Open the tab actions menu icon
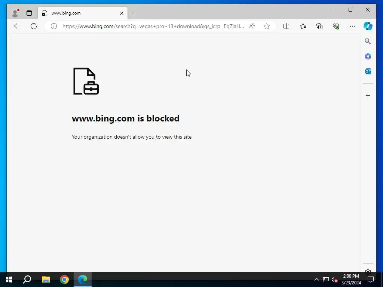383x287 pixels. coord(29,13)
